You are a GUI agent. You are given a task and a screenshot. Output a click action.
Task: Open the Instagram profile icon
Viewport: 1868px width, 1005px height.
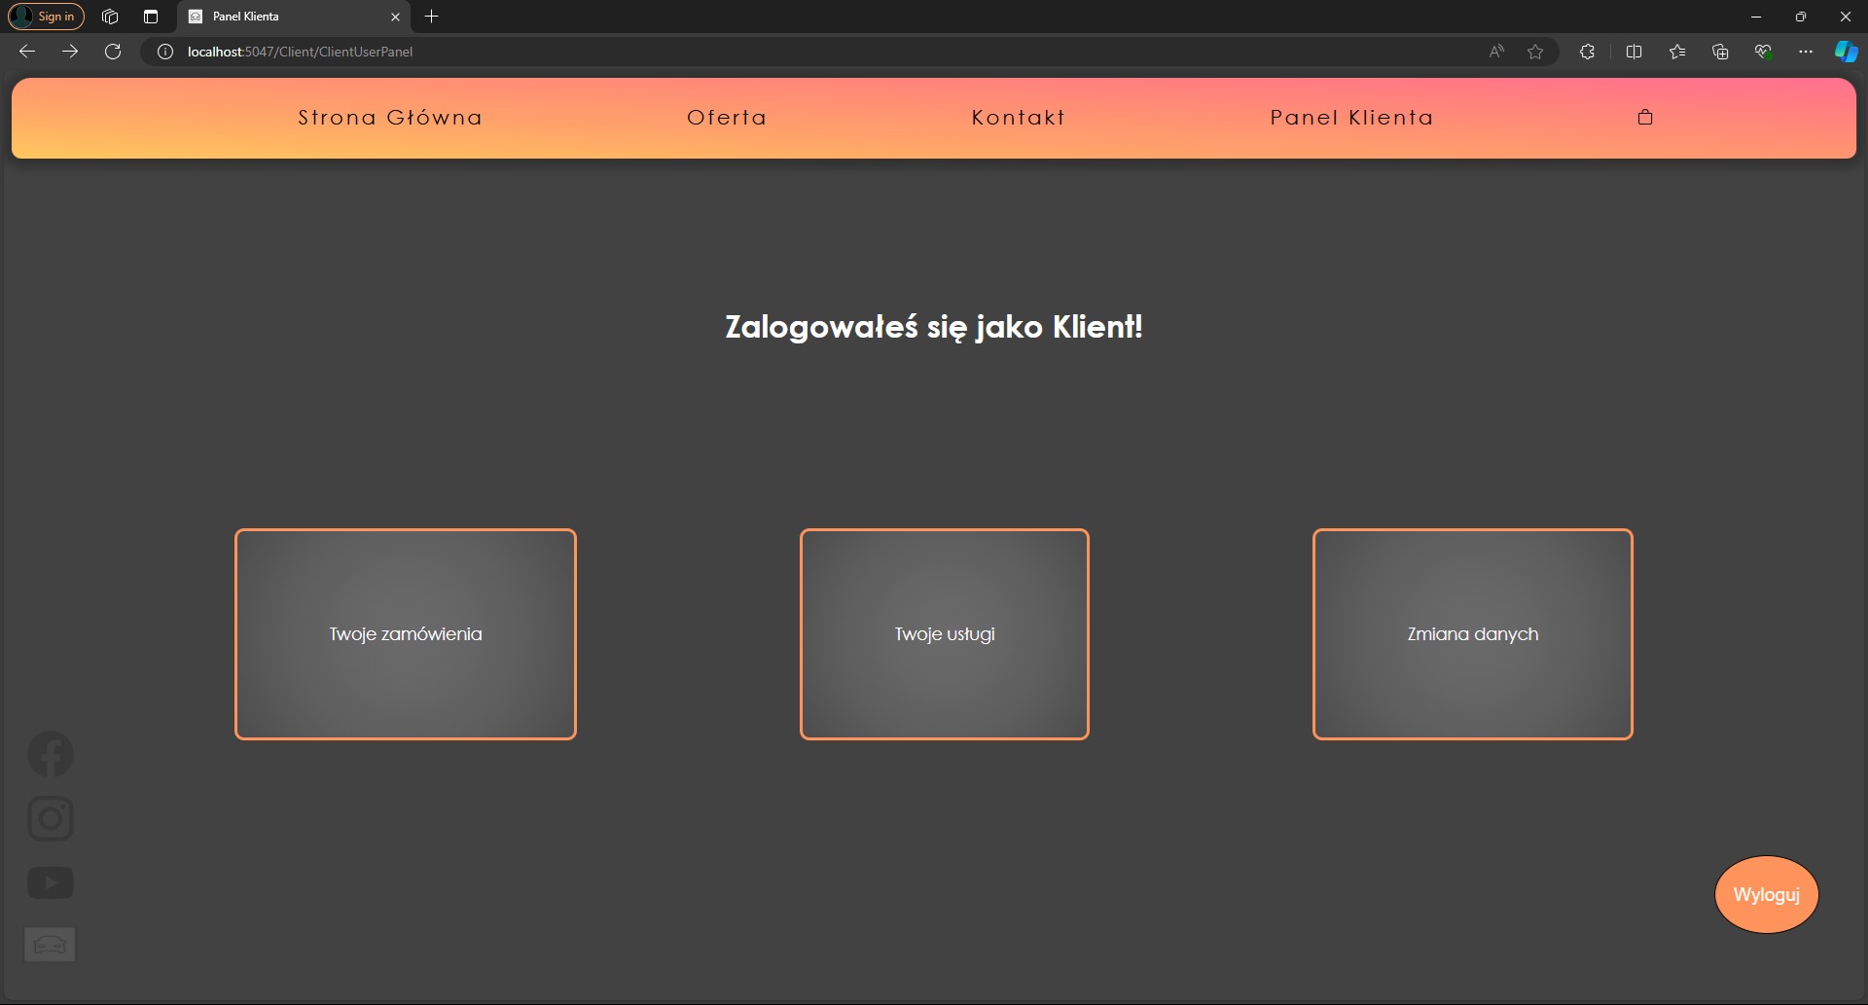point(50,818)
